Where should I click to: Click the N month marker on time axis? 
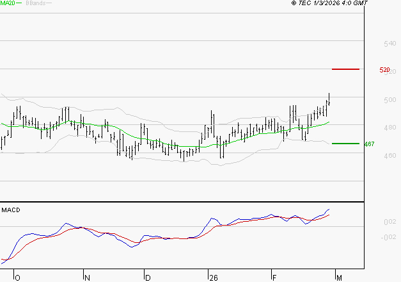click(87, 278)
